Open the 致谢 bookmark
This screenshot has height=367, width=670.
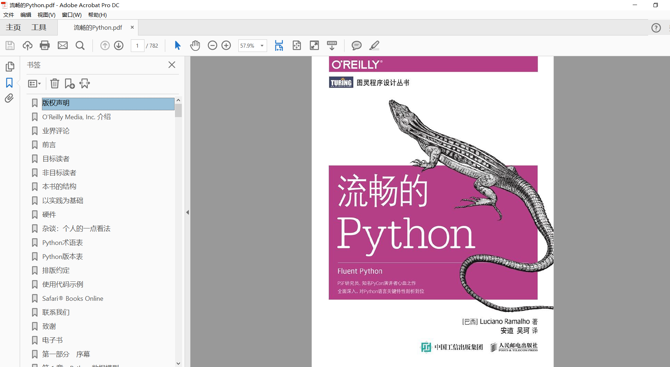coord(49,327)
